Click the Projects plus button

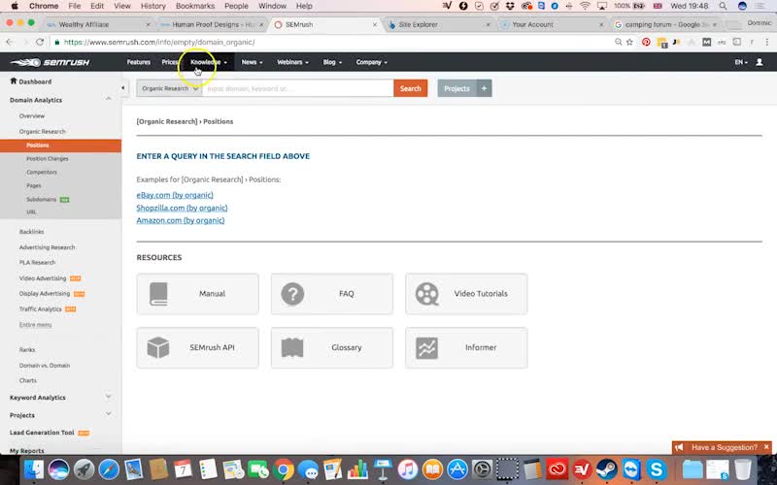(x=484, y=88)
